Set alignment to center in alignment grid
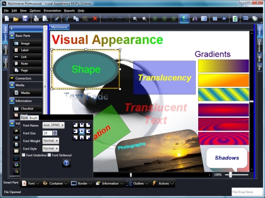Screen dimensions: 265x198 [82, 131]
